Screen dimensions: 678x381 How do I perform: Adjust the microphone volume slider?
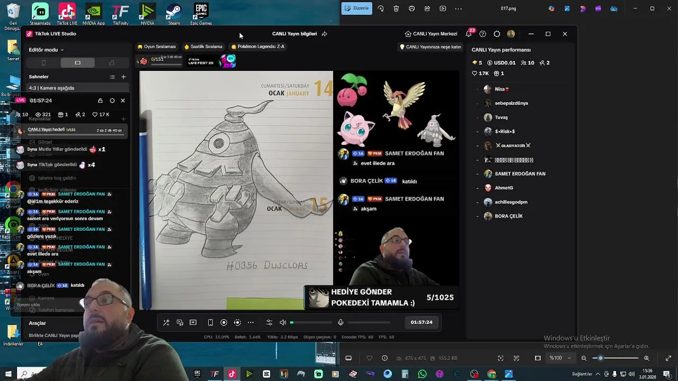pyautogui.click(x=369, y=322)
